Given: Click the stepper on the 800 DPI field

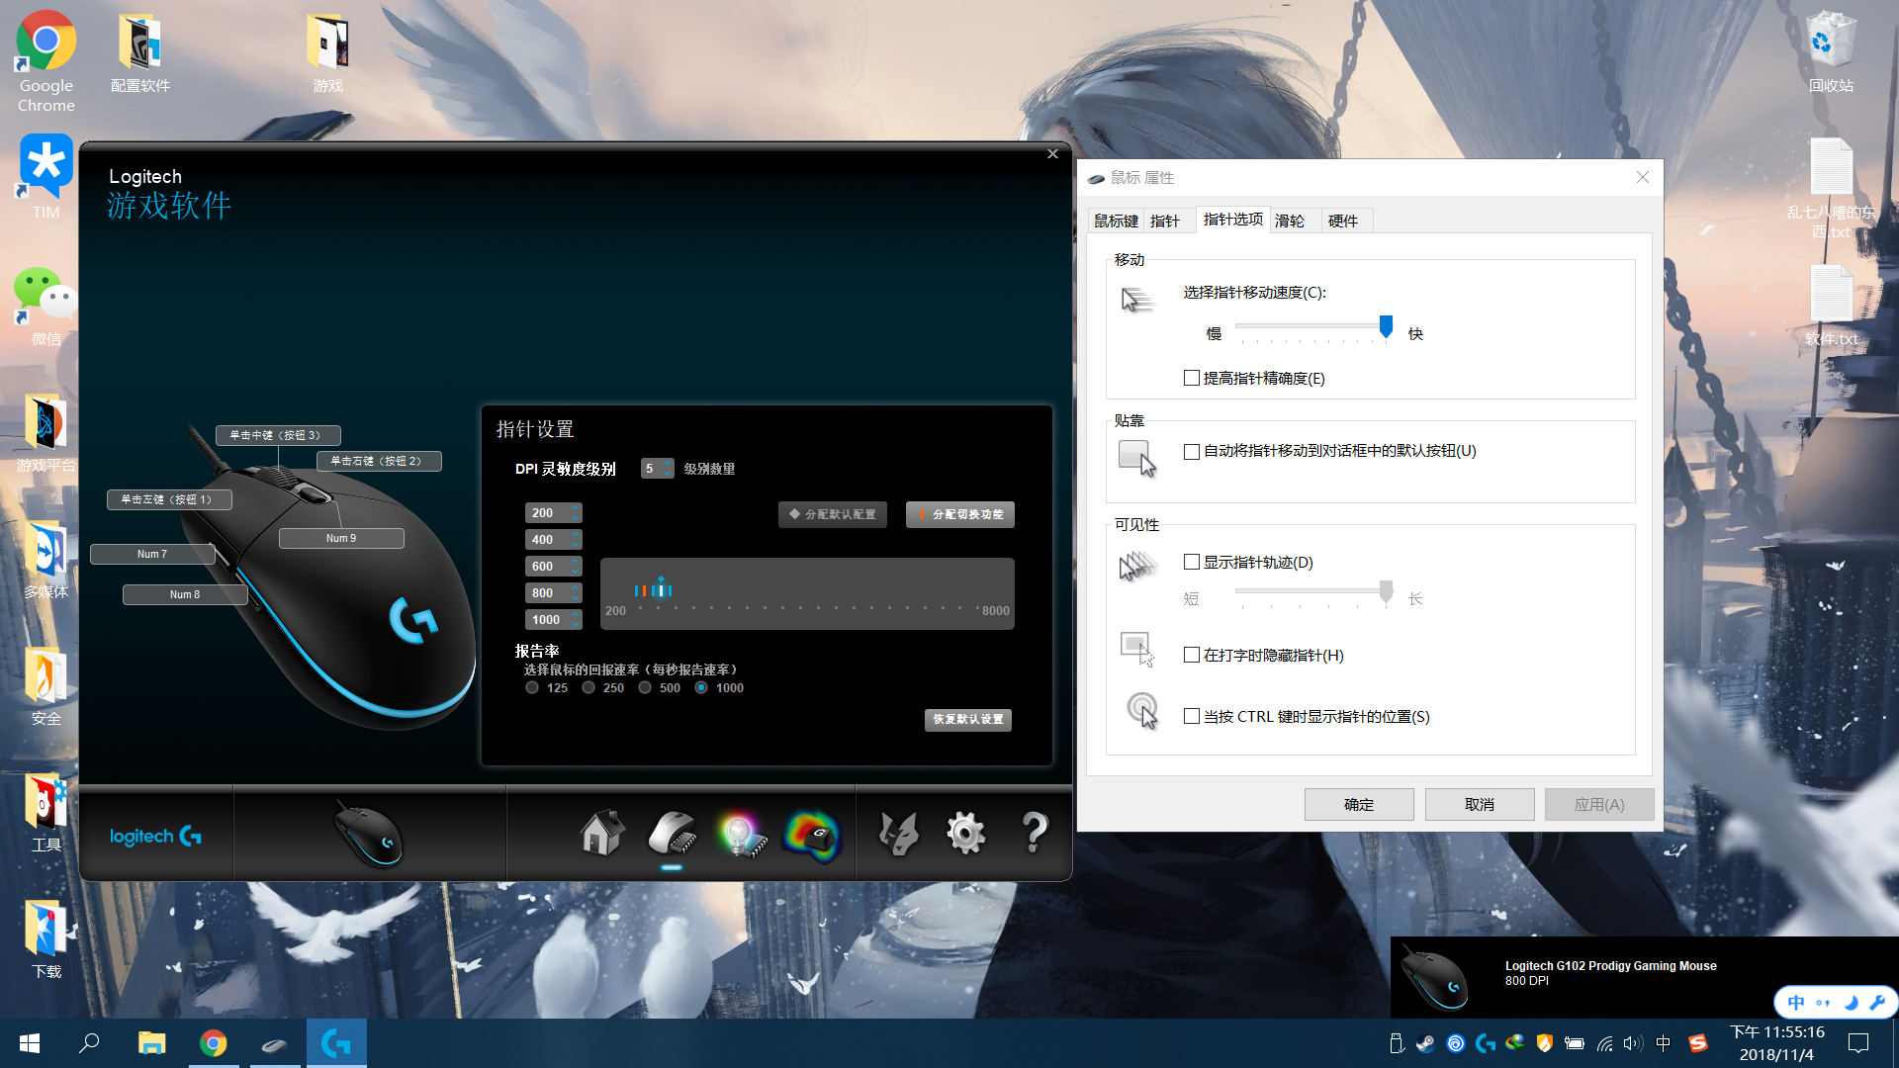Looking at the screenshot, I should click(576, 592).
